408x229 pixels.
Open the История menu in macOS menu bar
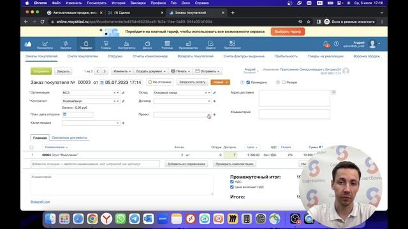coord(119,3)
